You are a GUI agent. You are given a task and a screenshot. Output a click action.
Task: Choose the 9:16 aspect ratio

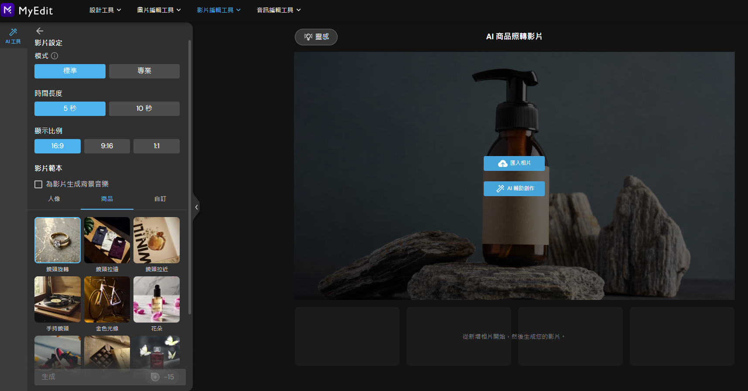pyautogui.click(x=107, y=146)
